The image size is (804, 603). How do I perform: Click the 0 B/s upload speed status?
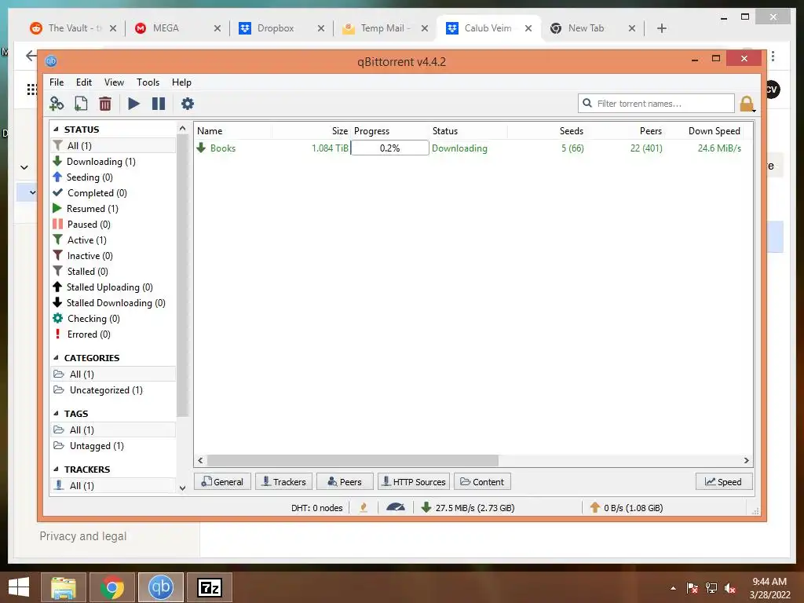626,508
